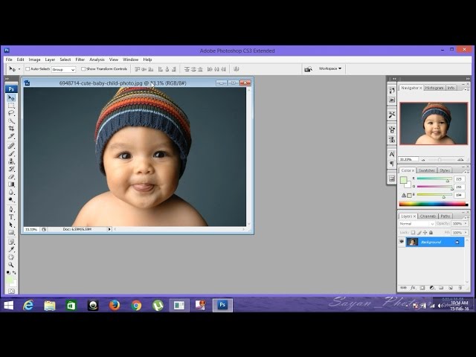Switch to the Swatches tab

[x=426, y=170]
